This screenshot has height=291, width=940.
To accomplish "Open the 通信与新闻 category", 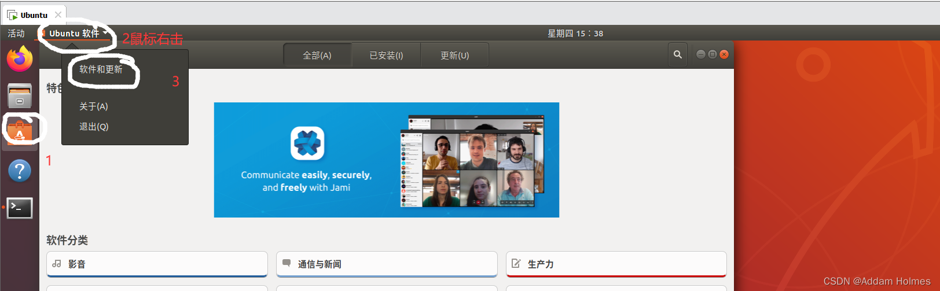I will 387,264.
